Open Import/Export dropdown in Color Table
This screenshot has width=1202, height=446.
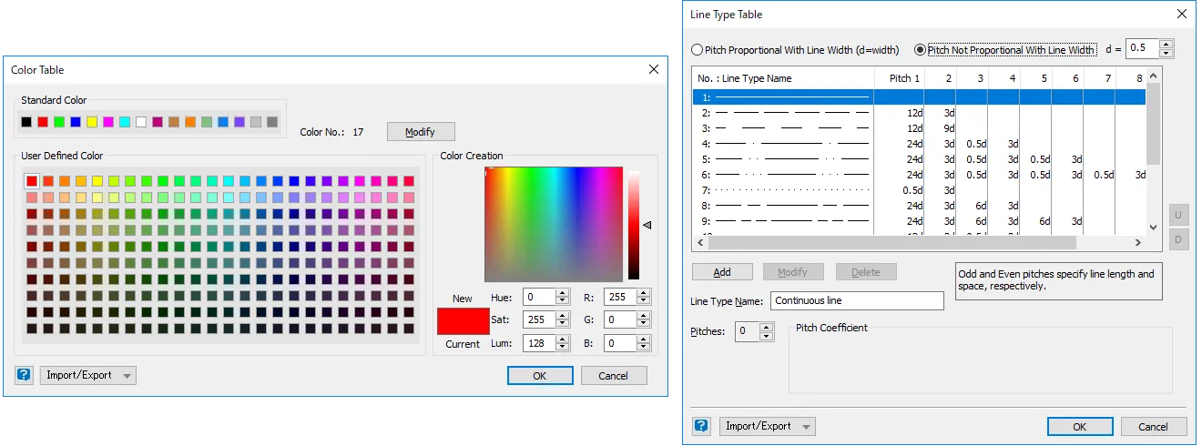click(88, 375)
